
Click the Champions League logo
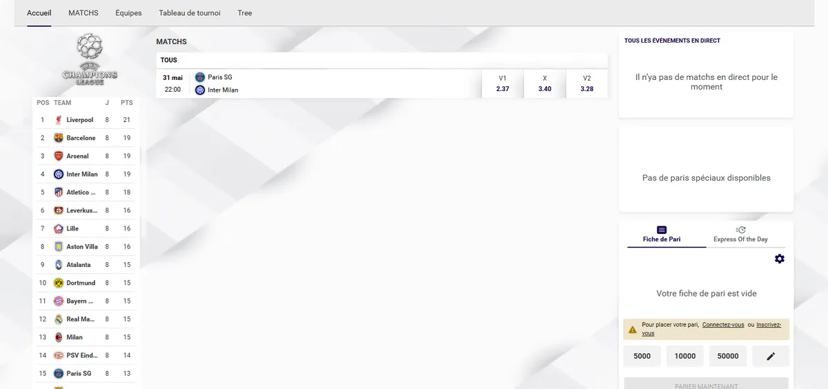(x=90, y=60)
